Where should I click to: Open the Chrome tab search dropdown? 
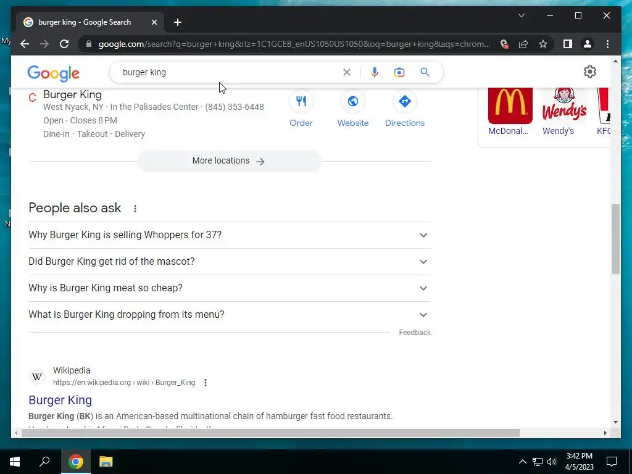tap(522, 15)
